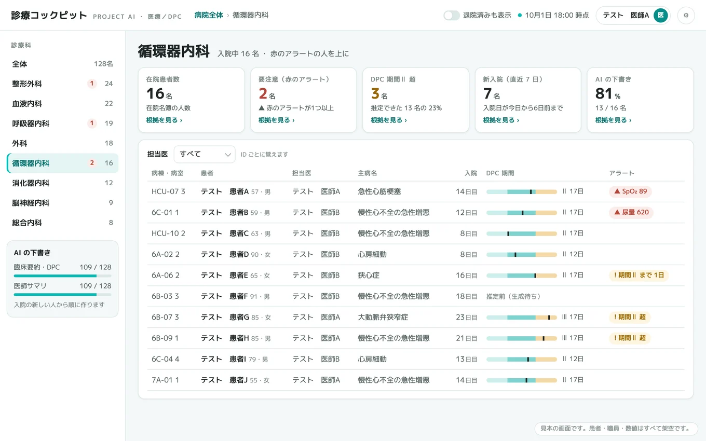
Task: Open 外科 department
Action: (62, 143)
